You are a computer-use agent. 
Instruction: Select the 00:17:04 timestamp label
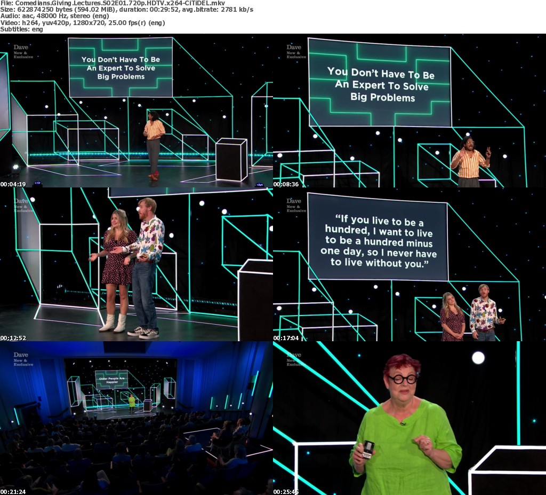pyautogui.click(x=286, y=338)
